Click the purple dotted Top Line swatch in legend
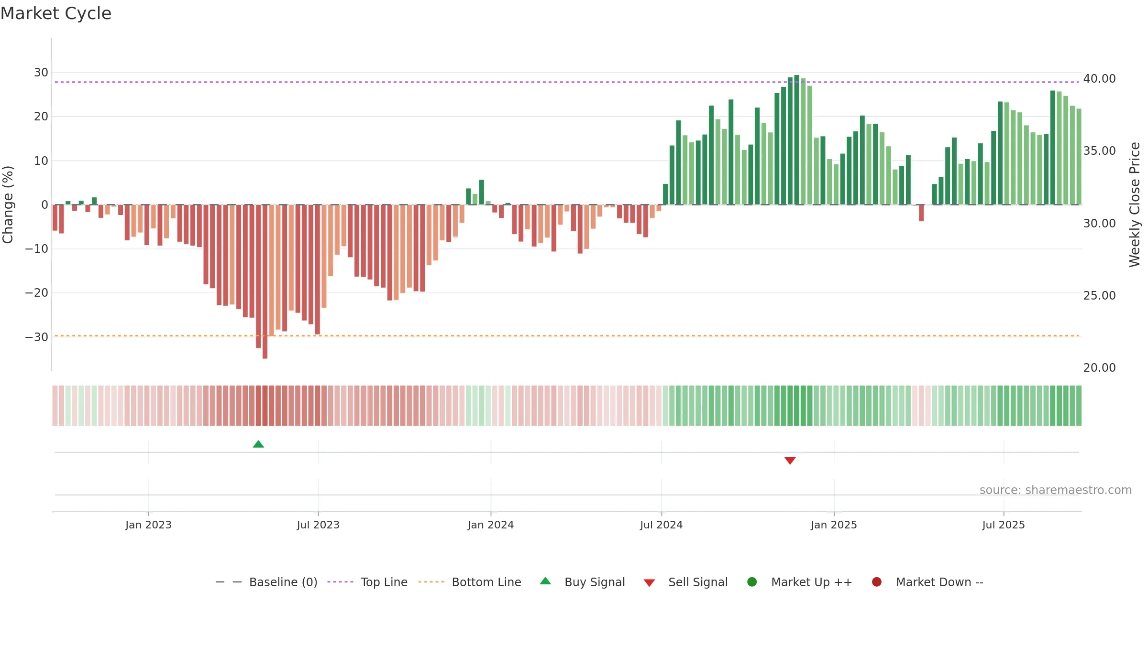 [341, 582]
